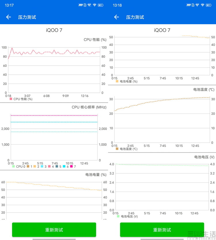
Task: Tap the CPU 7 magenta legend swatch
Action: tap(71, 166)
